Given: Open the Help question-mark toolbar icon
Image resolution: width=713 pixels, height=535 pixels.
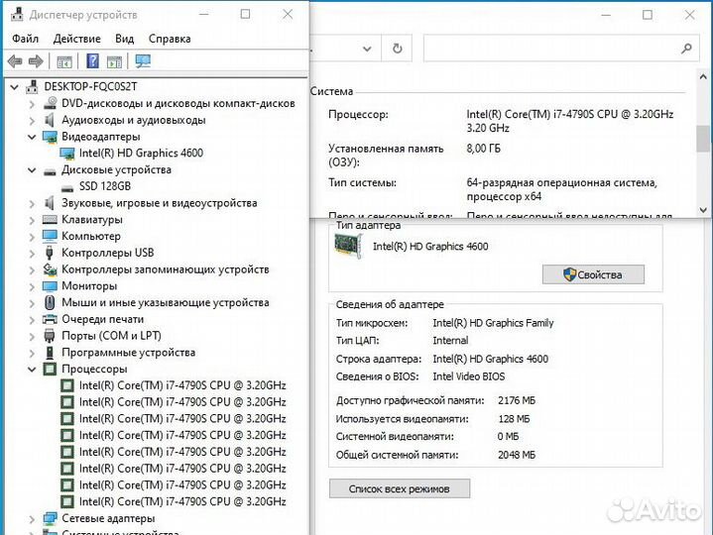Looking at the screenshot, I should tap(93, 60).
